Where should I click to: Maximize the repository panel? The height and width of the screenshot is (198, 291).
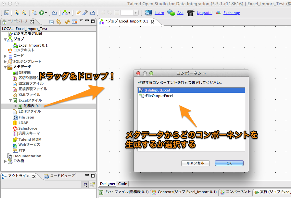pos(93,21)
